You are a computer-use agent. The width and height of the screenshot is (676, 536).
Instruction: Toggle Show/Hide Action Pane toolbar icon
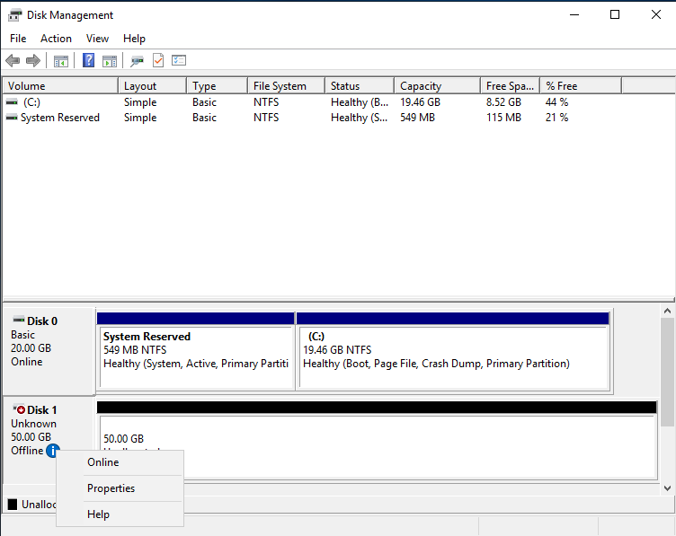coord(110,61)
